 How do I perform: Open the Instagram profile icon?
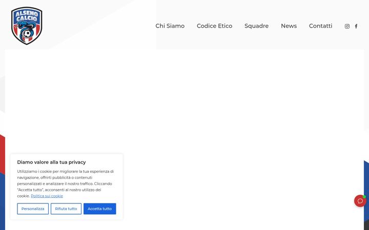(x=347, y=26)
